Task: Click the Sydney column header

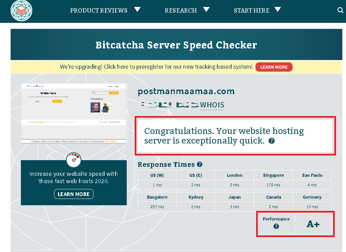Action: tap(196, 197)
